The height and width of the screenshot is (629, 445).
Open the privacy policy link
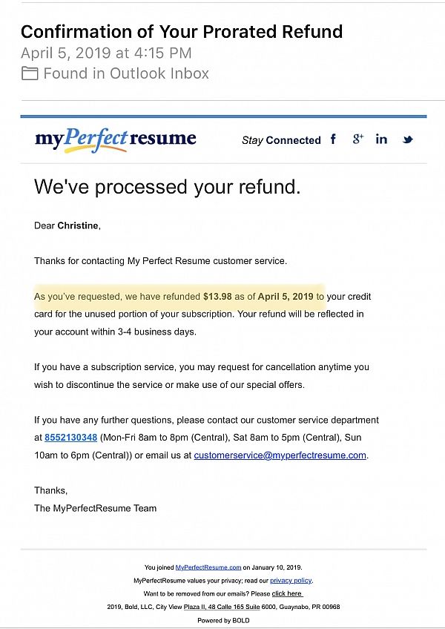click(291, 580)
